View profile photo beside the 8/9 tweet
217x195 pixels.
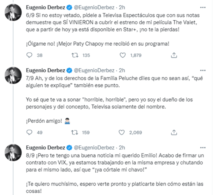point(13,153)
